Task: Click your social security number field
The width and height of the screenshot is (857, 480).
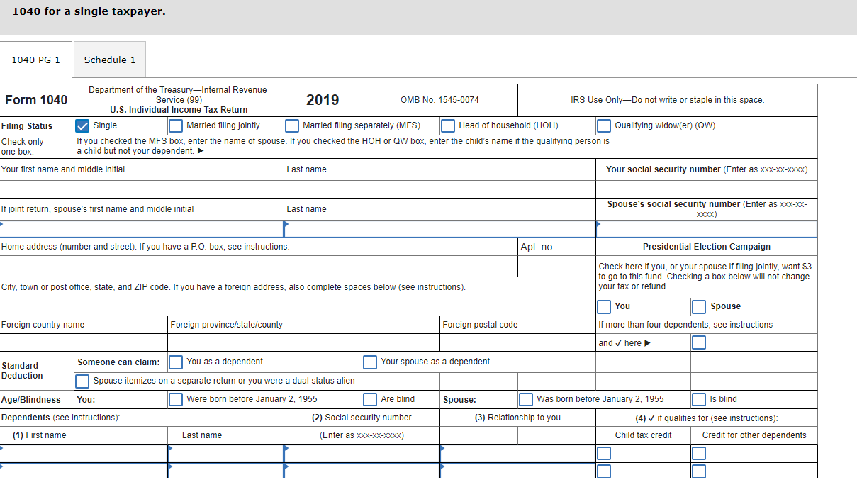Action: pyautogui.click(x=707, y=189)
